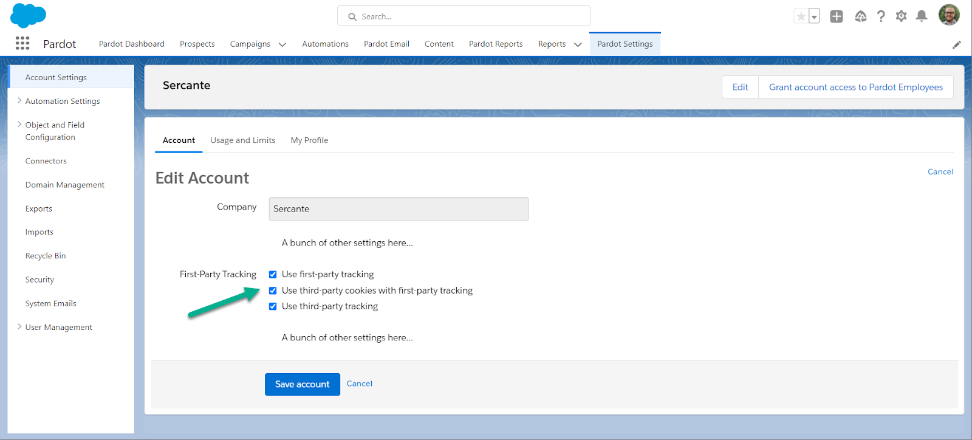Open Security settings in sidebar
Viewport: 972px width, 440px height.
click(40, 280)
